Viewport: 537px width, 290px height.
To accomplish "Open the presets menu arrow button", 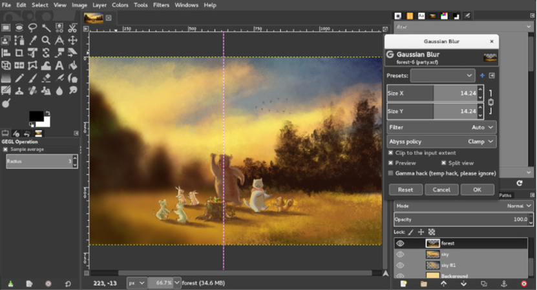I will click(492, 75).
